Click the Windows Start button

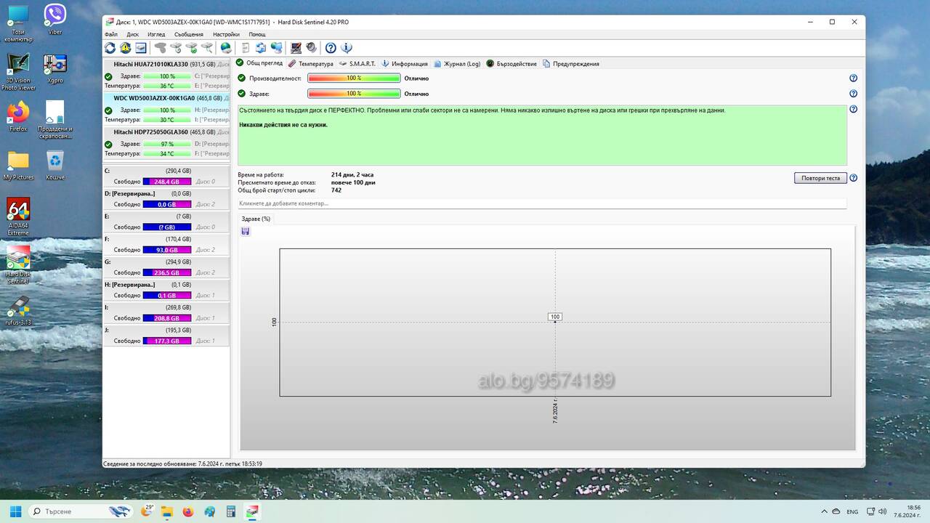(15, 511)
